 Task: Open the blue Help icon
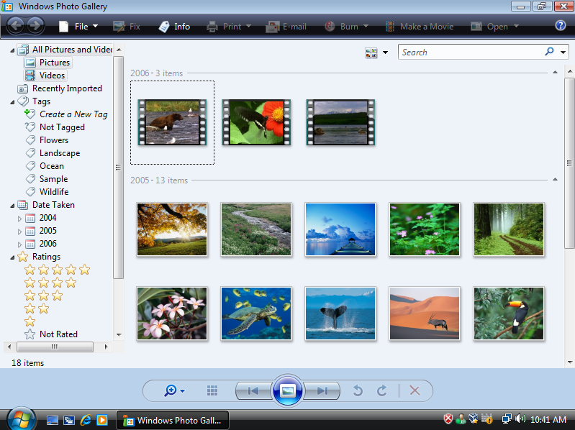point(561,26)
